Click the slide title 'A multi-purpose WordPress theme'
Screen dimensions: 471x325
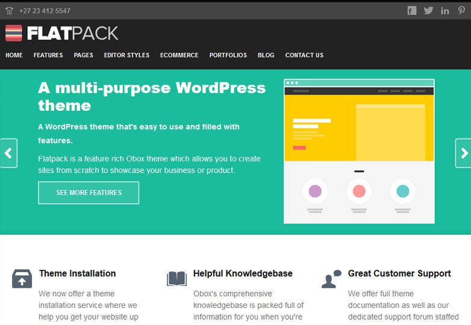[x=152, y=97]
